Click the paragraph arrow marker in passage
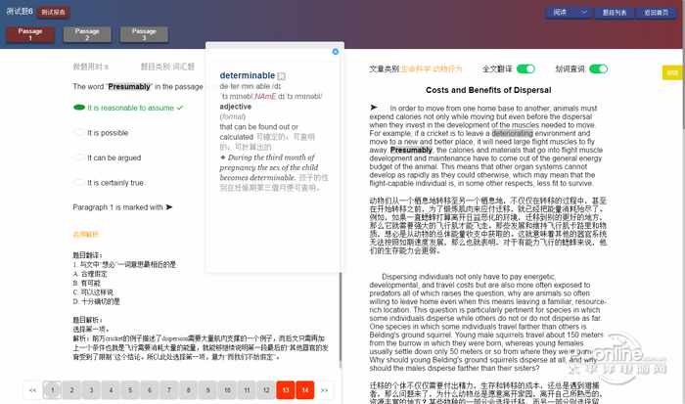Screen dimensions: 685x404 (374, 107)
